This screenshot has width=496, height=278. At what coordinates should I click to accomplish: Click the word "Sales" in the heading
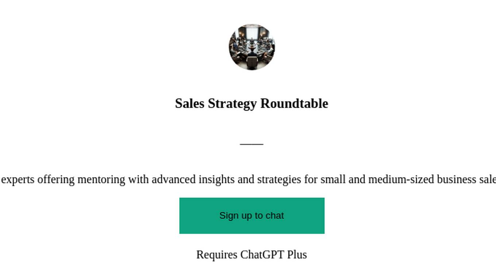(189, 103)
